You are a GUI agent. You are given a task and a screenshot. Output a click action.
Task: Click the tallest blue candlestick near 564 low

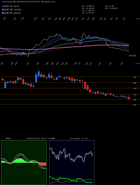pos(36,78)
